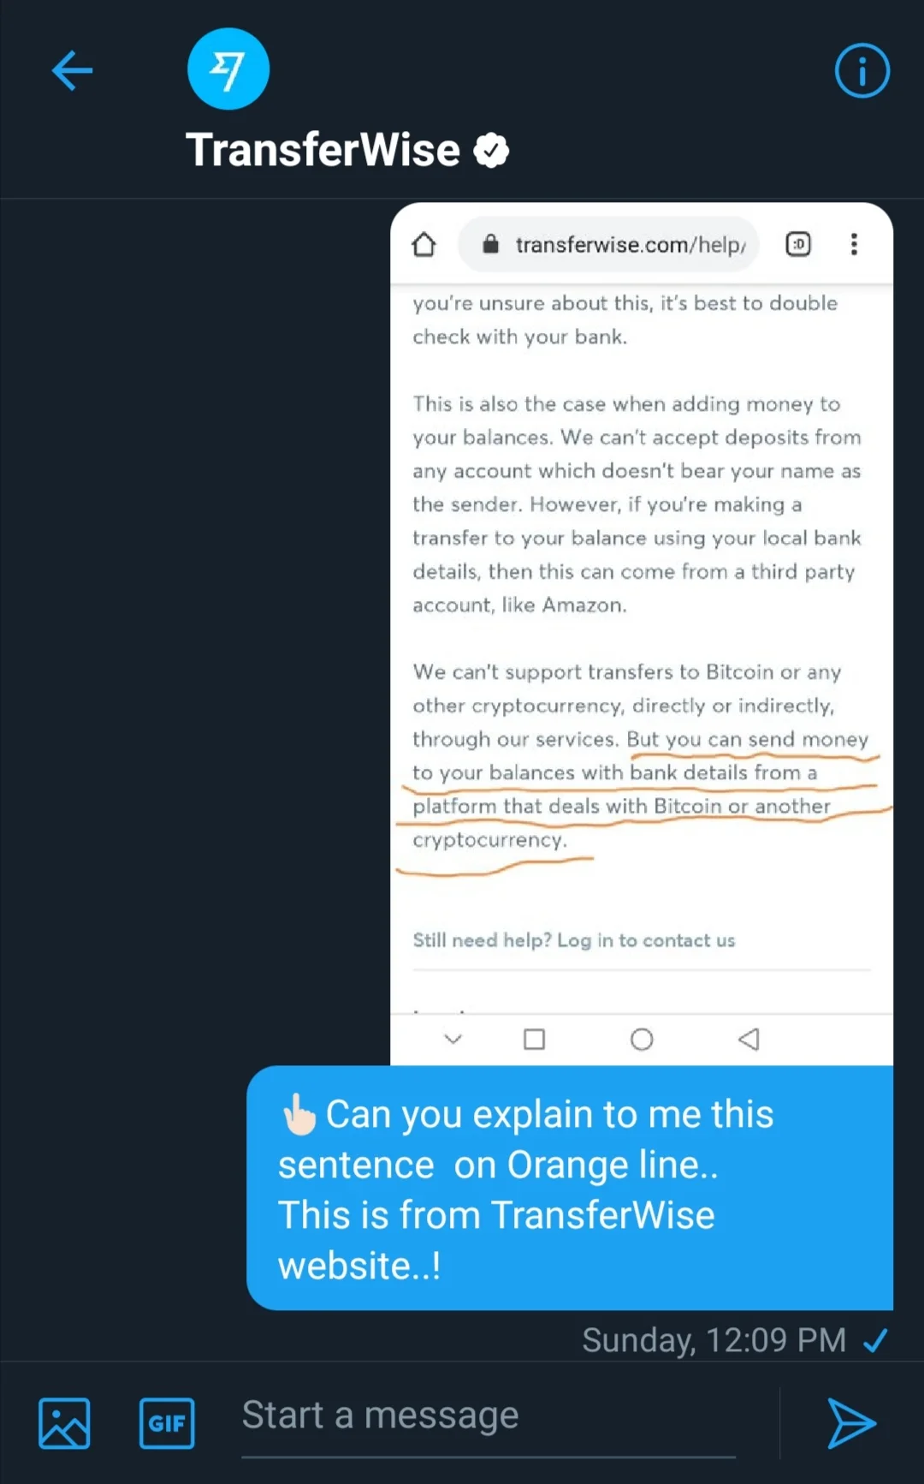Open the TransferWise profile avatar
Viewport: 924px width, 1484px height.
pos(228,69)
